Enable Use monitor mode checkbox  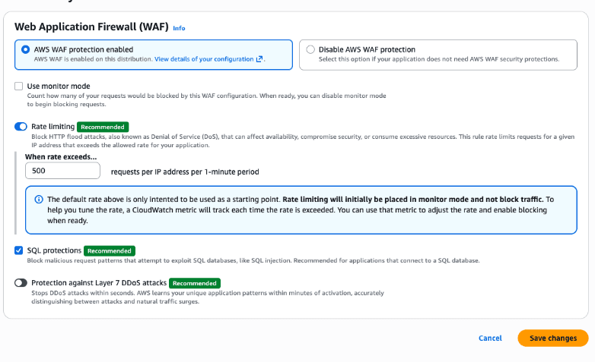18,86
